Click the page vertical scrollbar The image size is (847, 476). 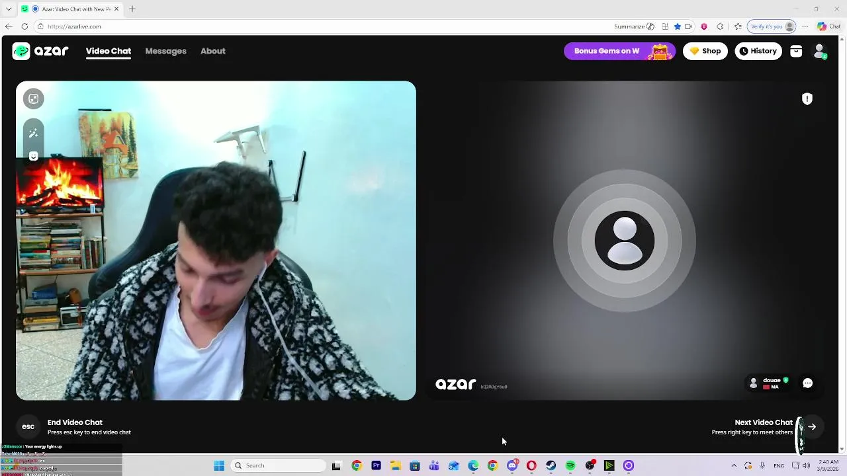pos(842,244)
